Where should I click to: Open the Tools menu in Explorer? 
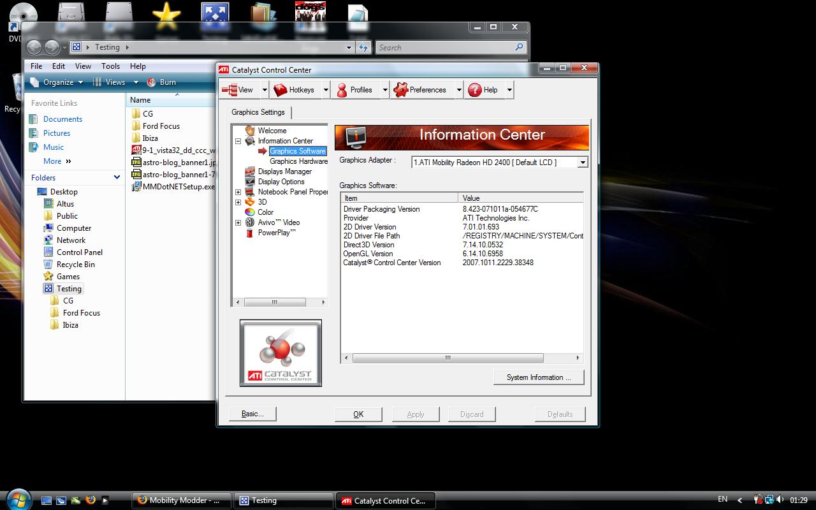click(110, 66)
